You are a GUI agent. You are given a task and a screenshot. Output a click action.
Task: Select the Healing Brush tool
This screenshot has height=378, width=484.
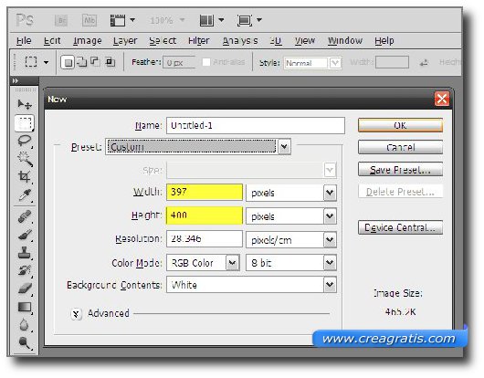25,216
